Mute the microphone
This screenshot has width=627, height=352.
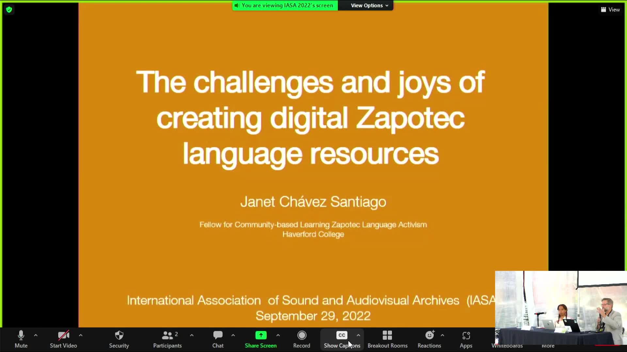tap(21, 339)
